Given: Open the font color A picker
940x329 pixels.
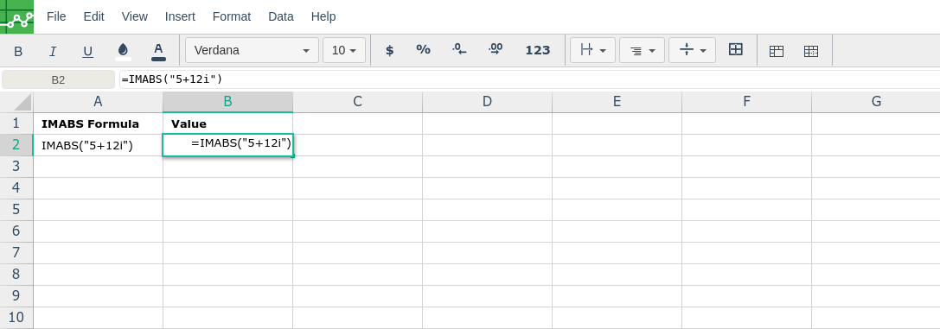Looking at the screenshot, I should point(158,51).
